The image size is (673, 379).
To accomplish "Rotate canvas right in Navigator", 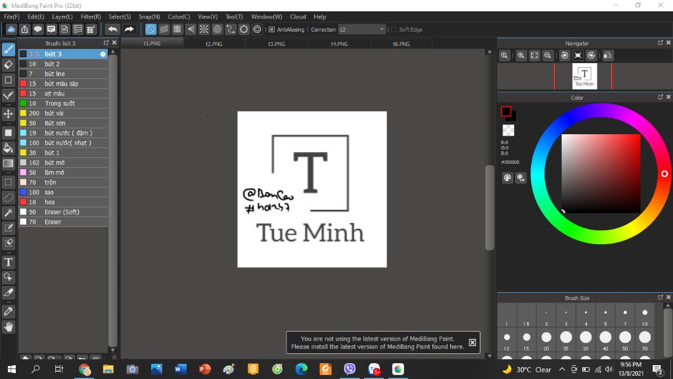I will tap(592, 55).
